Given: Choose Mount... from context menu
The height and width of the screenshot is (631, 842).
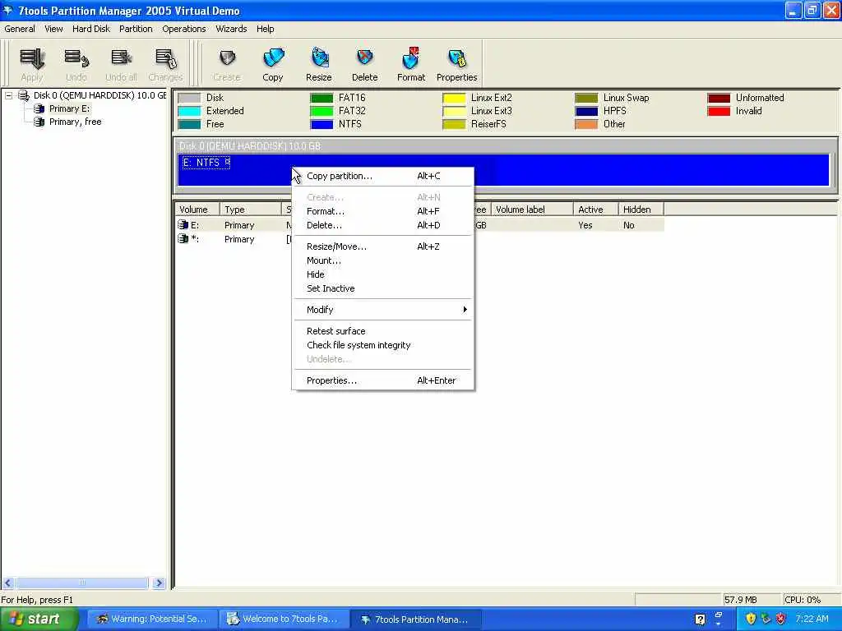Looking at the screenshot, I should pyautogui.click(x=382, y=260).
